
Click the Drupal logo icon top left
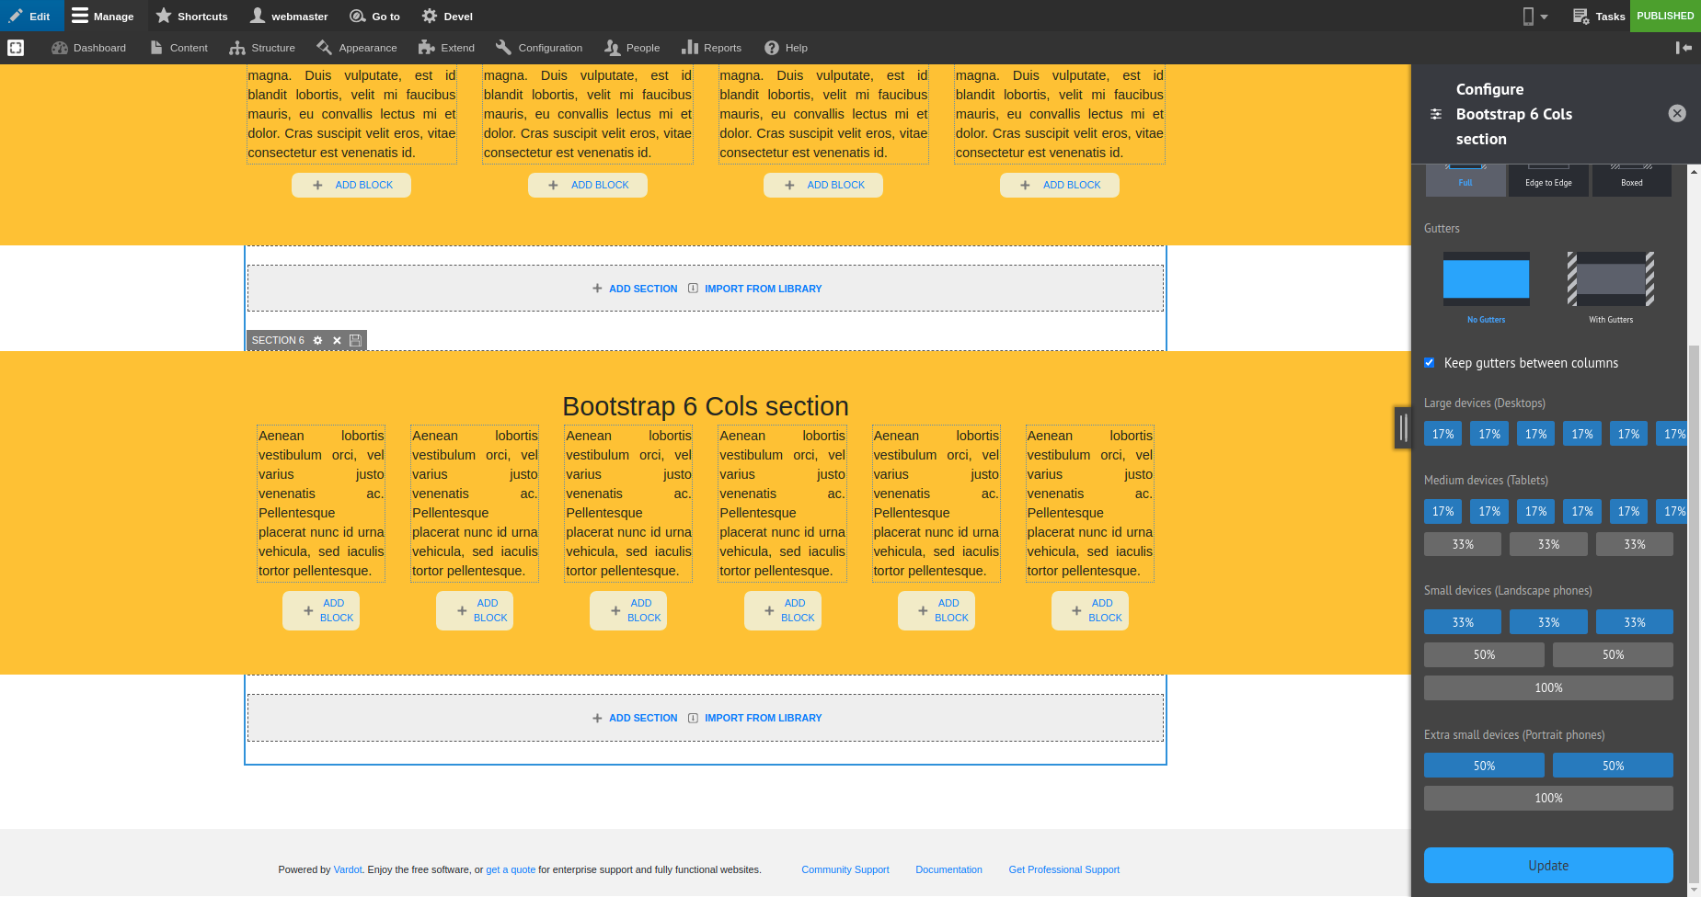[x=16, y=47]
